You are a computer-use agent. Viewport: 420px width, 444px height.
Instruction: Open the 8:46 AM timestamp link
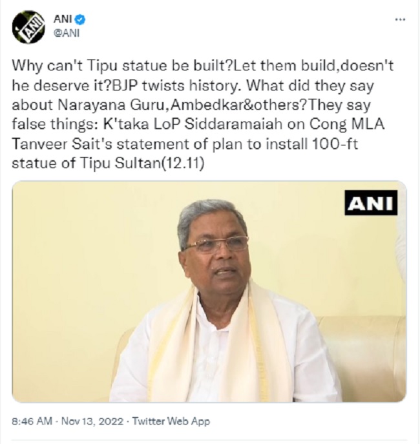click(32, 421)
